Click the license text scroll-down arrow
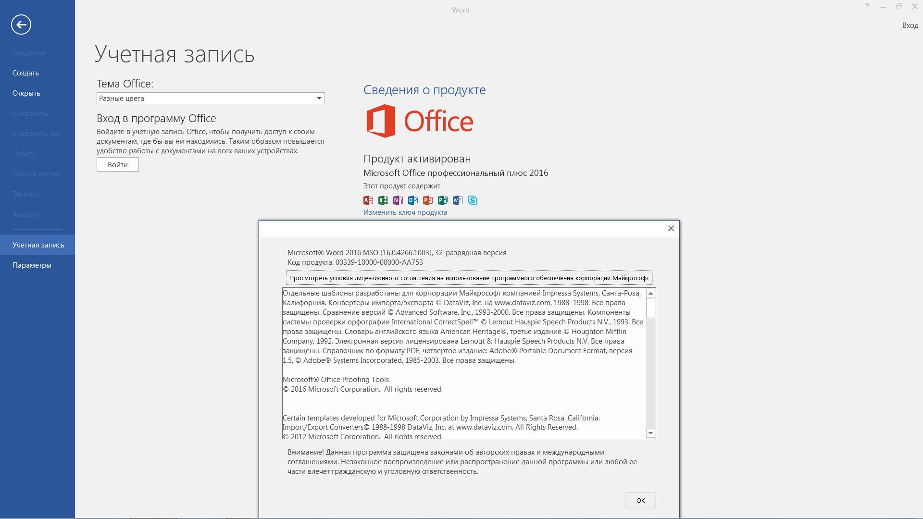The height and width of the screenshot is (519, 923). (x=651, y=433)
